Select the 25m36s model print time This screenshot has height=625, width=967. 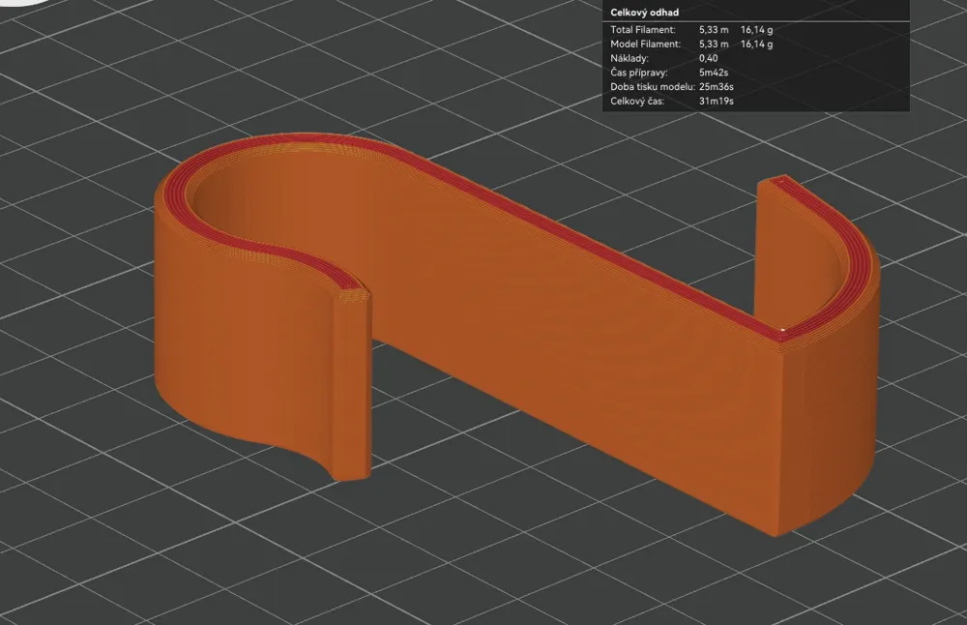pyautogui.click(x=716, y=87)
